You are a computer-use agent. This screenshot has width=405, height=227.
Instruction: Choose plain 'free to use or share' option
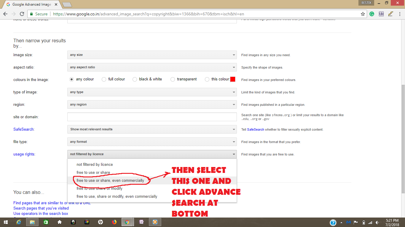click(152, 172)
